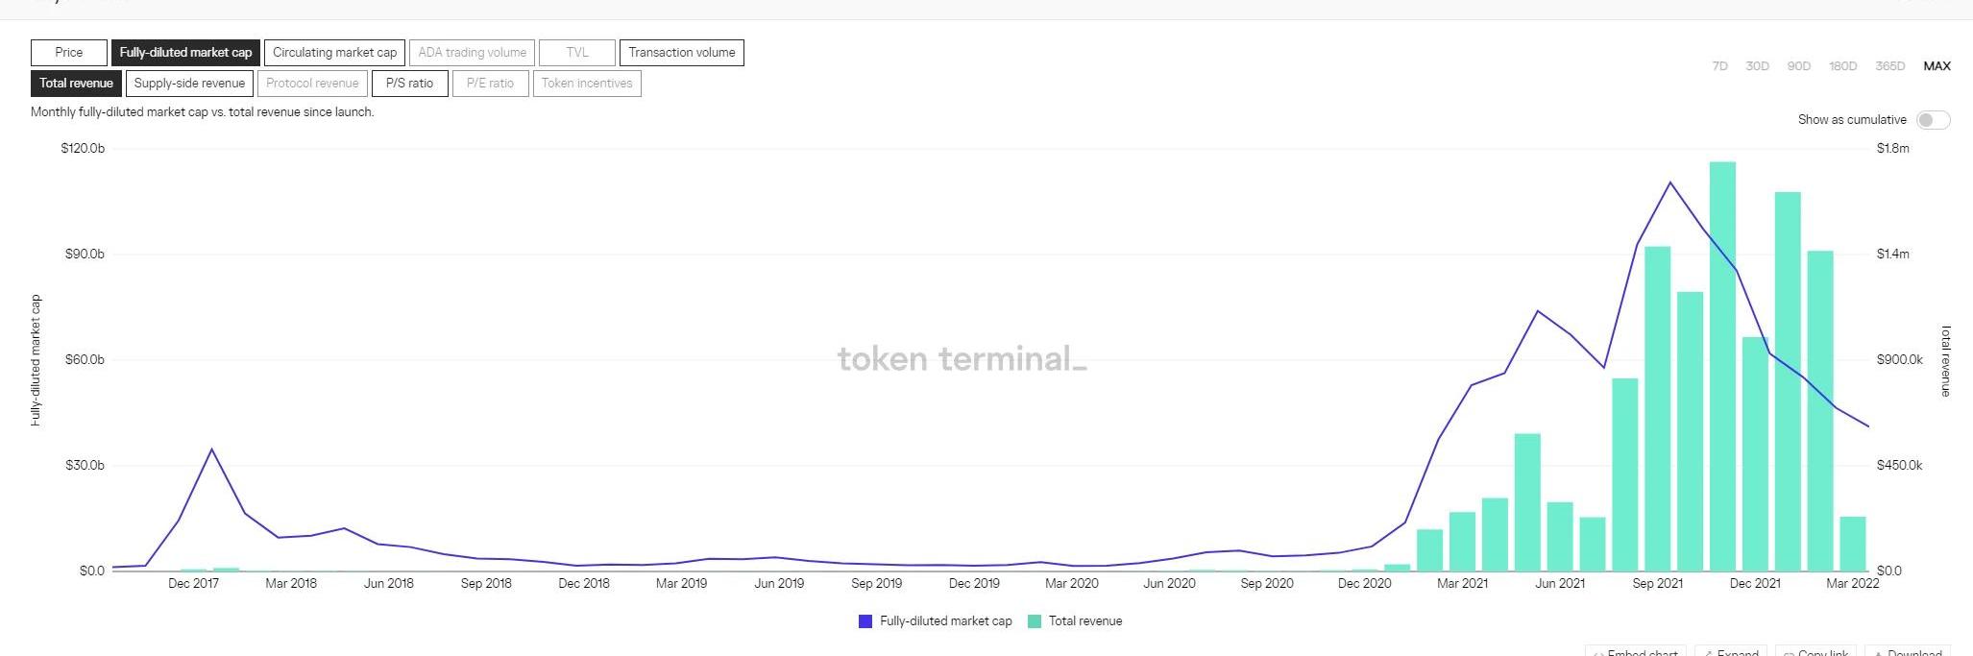The height and width of the screenshot is (656, 1973).
Task: Switch the time range to 7D
Action: pyautogui.click(x=1719, y=66)
